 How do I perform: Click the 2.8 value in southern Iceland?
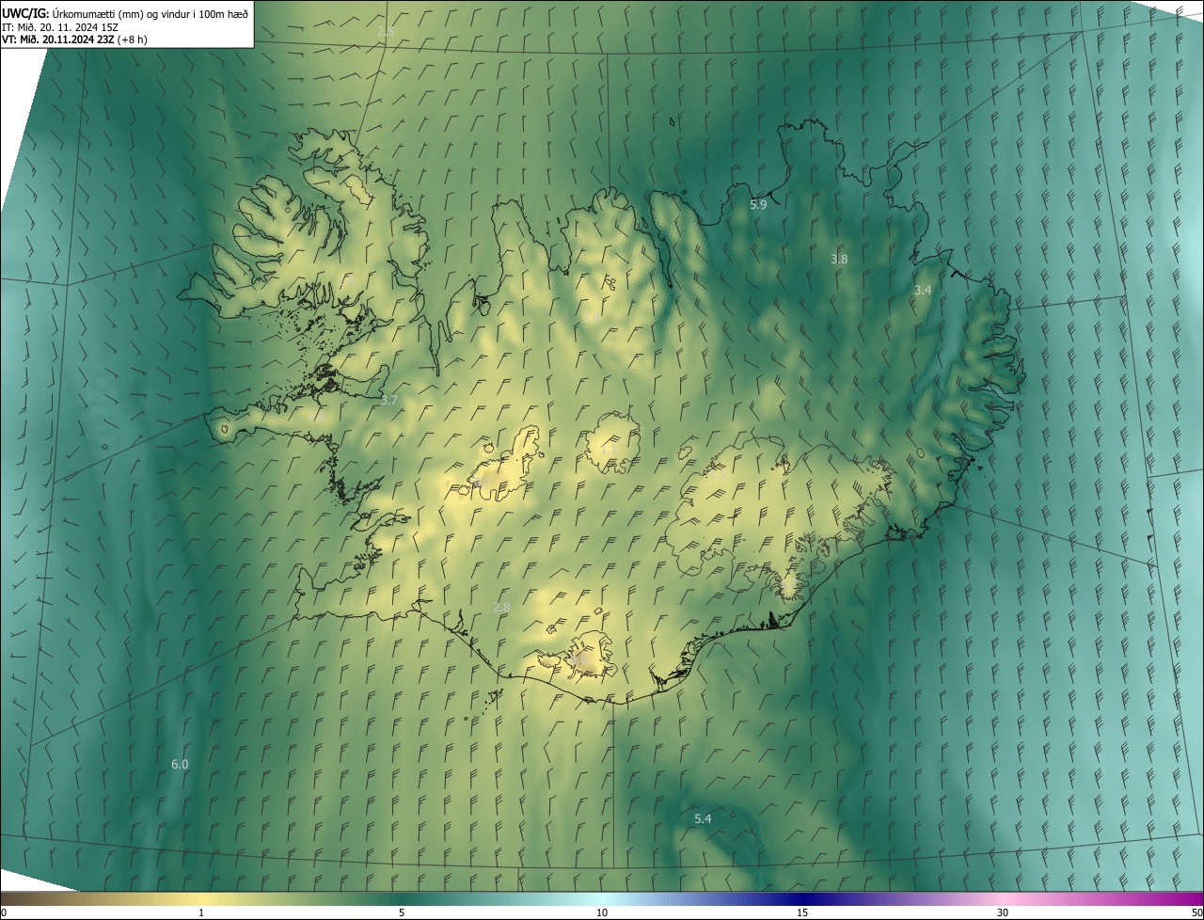pos(501,608)
